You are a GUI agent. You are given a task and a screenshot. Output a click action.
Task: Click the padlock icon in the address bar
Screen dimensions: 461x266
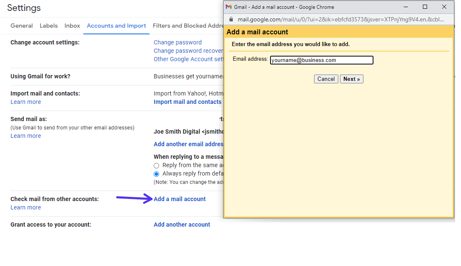231,19
